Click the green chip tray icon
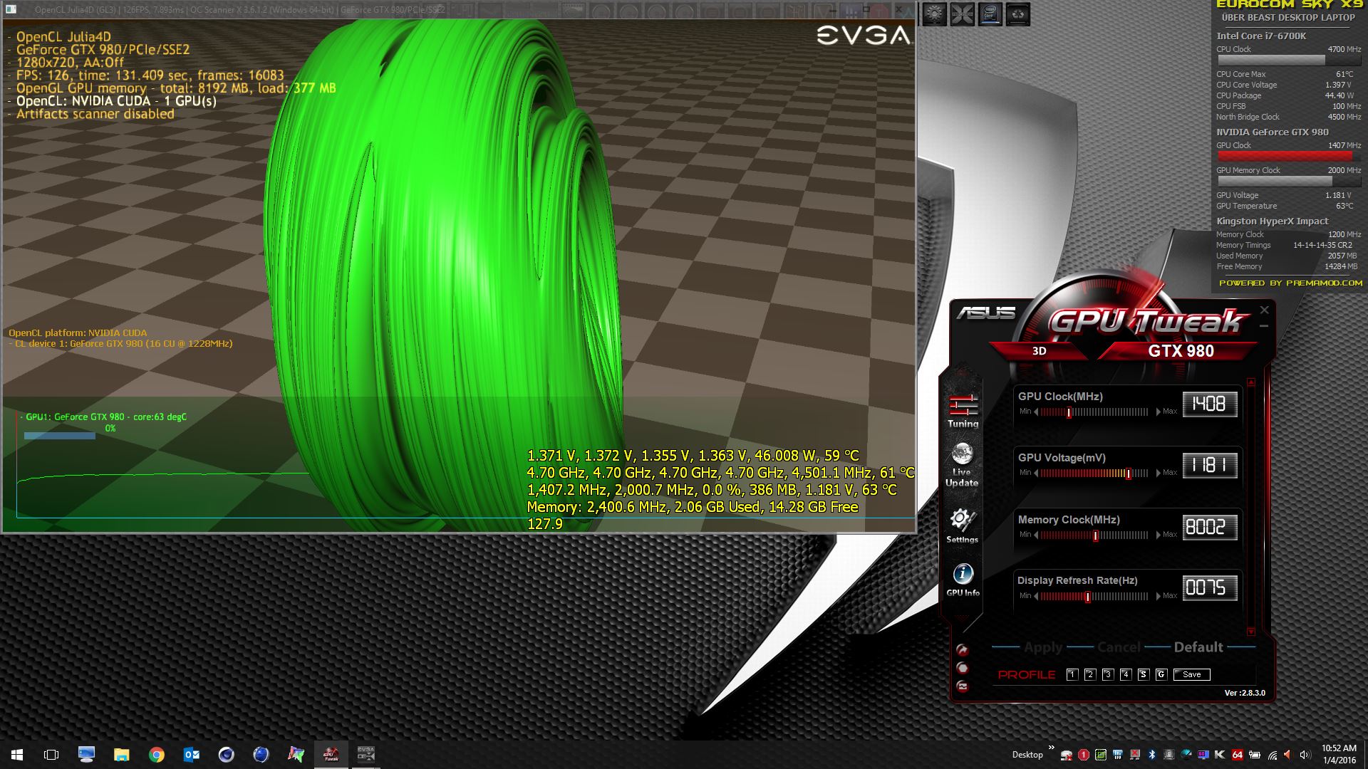 [1100, 755]
